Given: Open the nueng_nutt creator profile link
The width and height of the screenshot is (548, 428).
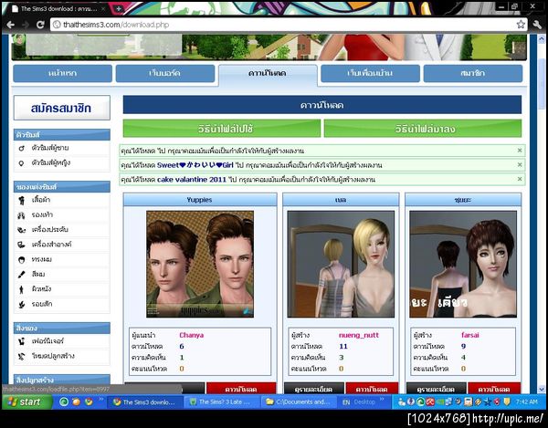Looking at the screenshot, I should [x=359, y=335].
